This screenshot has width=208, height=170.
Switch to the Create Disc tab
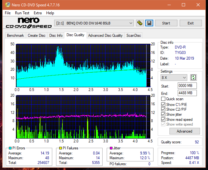(37, 36)
